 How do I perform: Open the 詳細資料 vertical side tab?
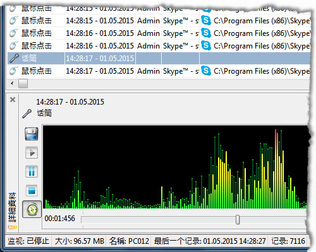[12, 210]
